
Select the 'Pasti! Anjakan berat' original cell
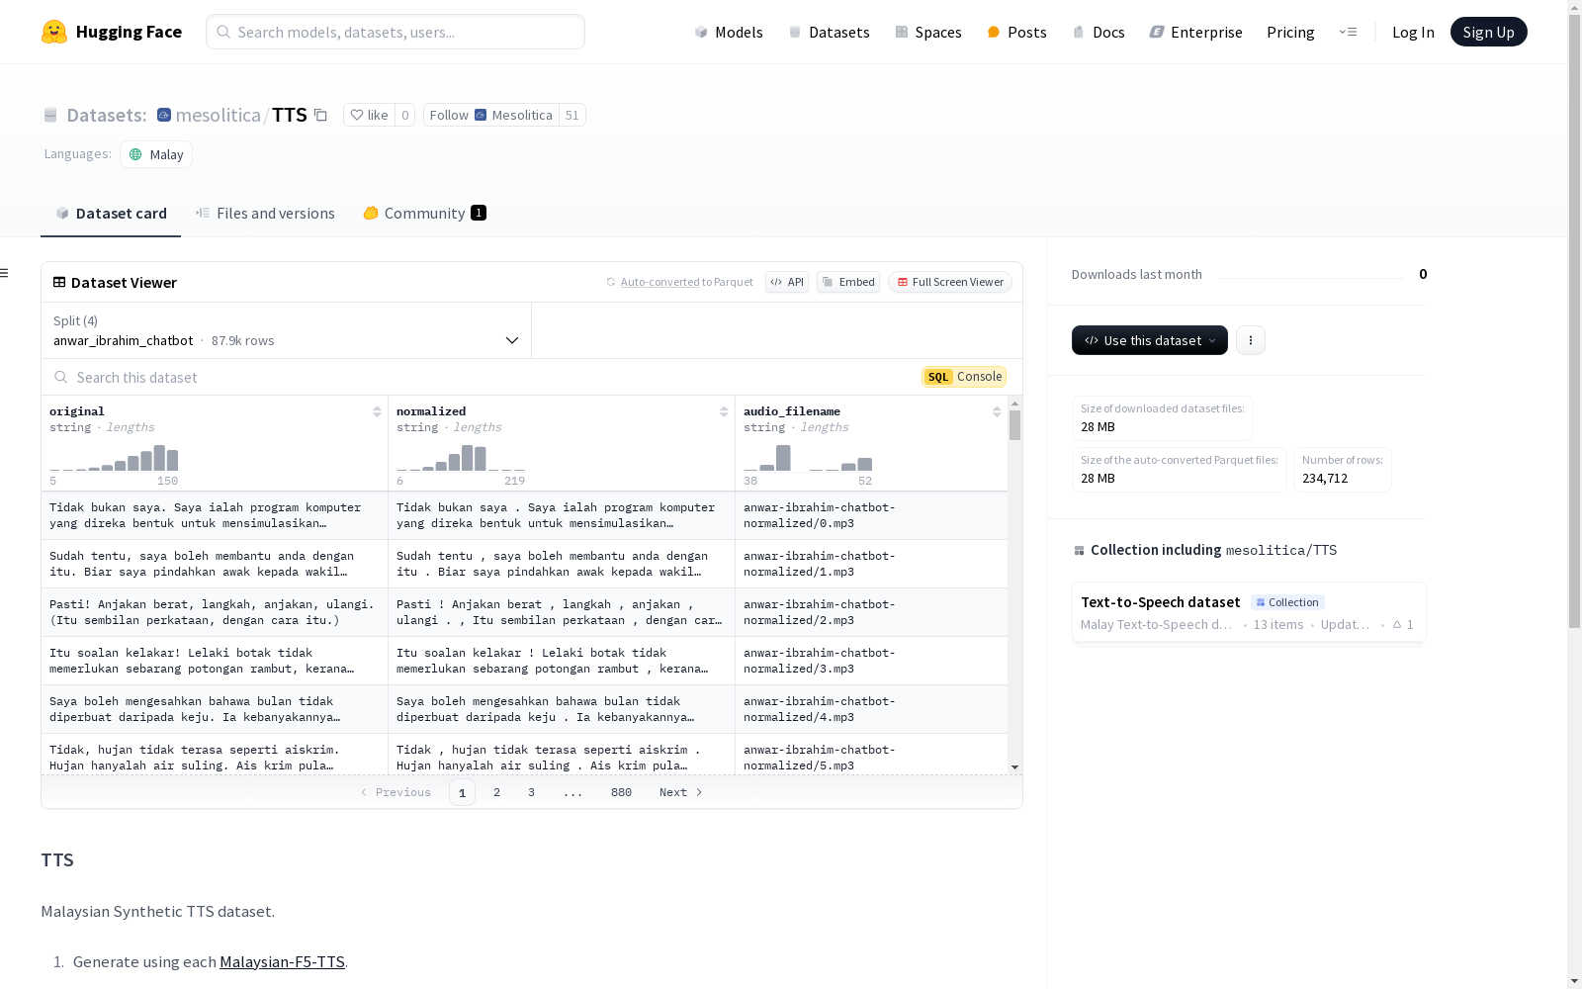tap(215, 612)
